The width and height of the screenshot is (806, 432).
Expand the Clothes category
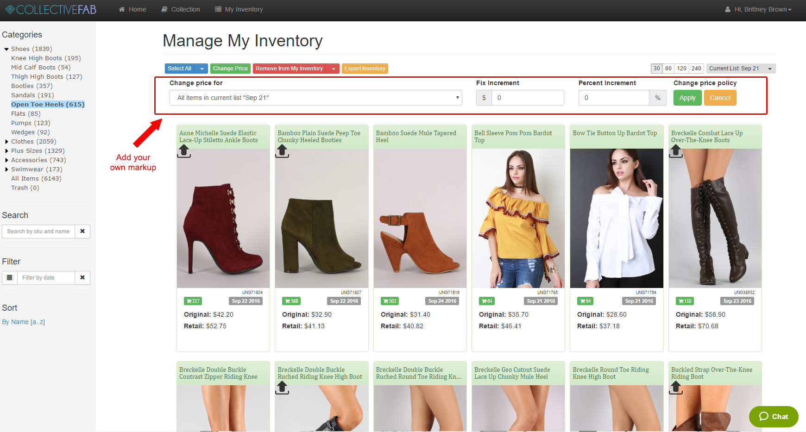[6, 142]
